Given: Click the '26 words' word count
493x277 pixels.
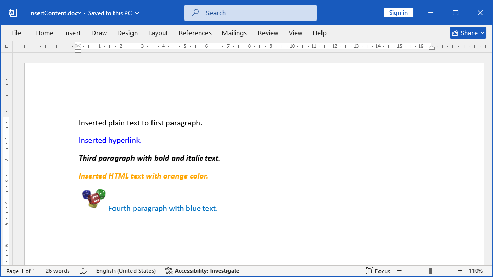Looking at the screenshot, I should coord(58,271).
